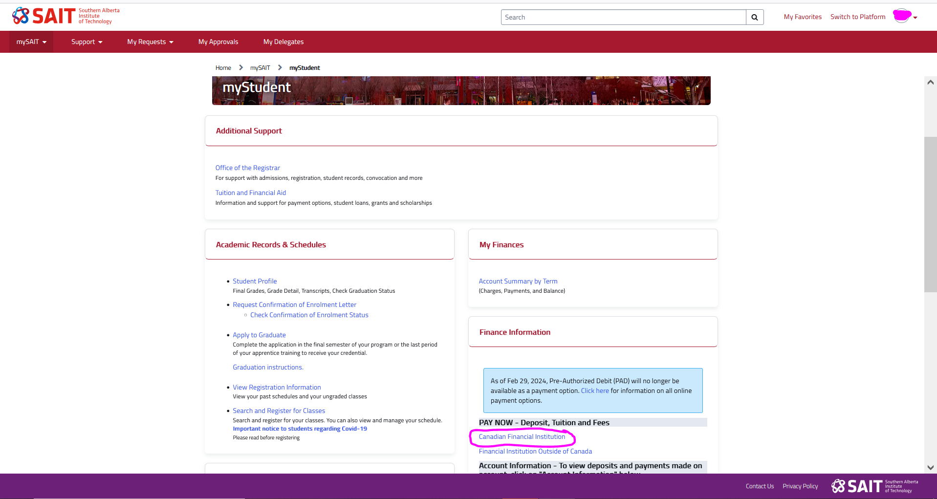Open Search and Register for Classes
Viewport: 937px width, 499px height.
279,411
